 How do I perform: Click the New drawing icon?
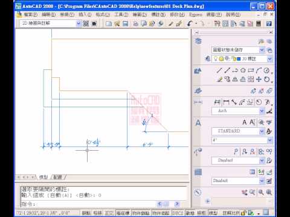(x=109, y=24)
